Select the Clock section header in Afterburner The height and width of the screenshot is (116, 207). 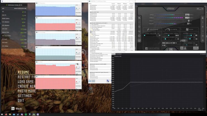point(171,29)
